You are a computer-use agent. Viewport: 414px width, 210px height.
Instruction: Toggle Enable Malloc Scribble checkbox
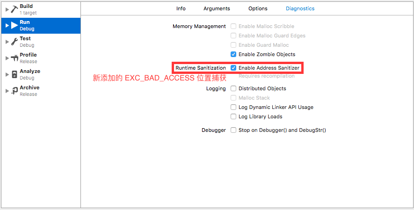coord(233,26)
